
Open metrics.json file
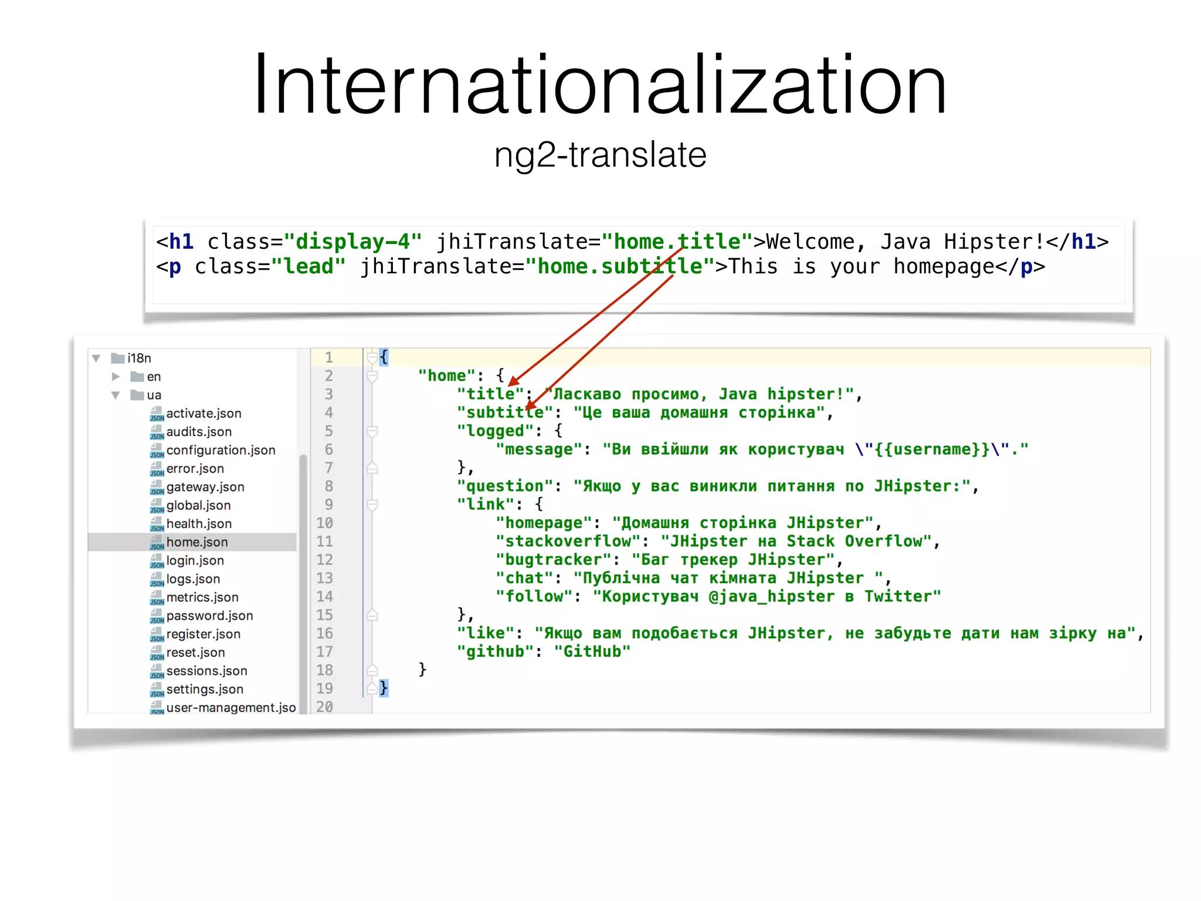[202, 597]
